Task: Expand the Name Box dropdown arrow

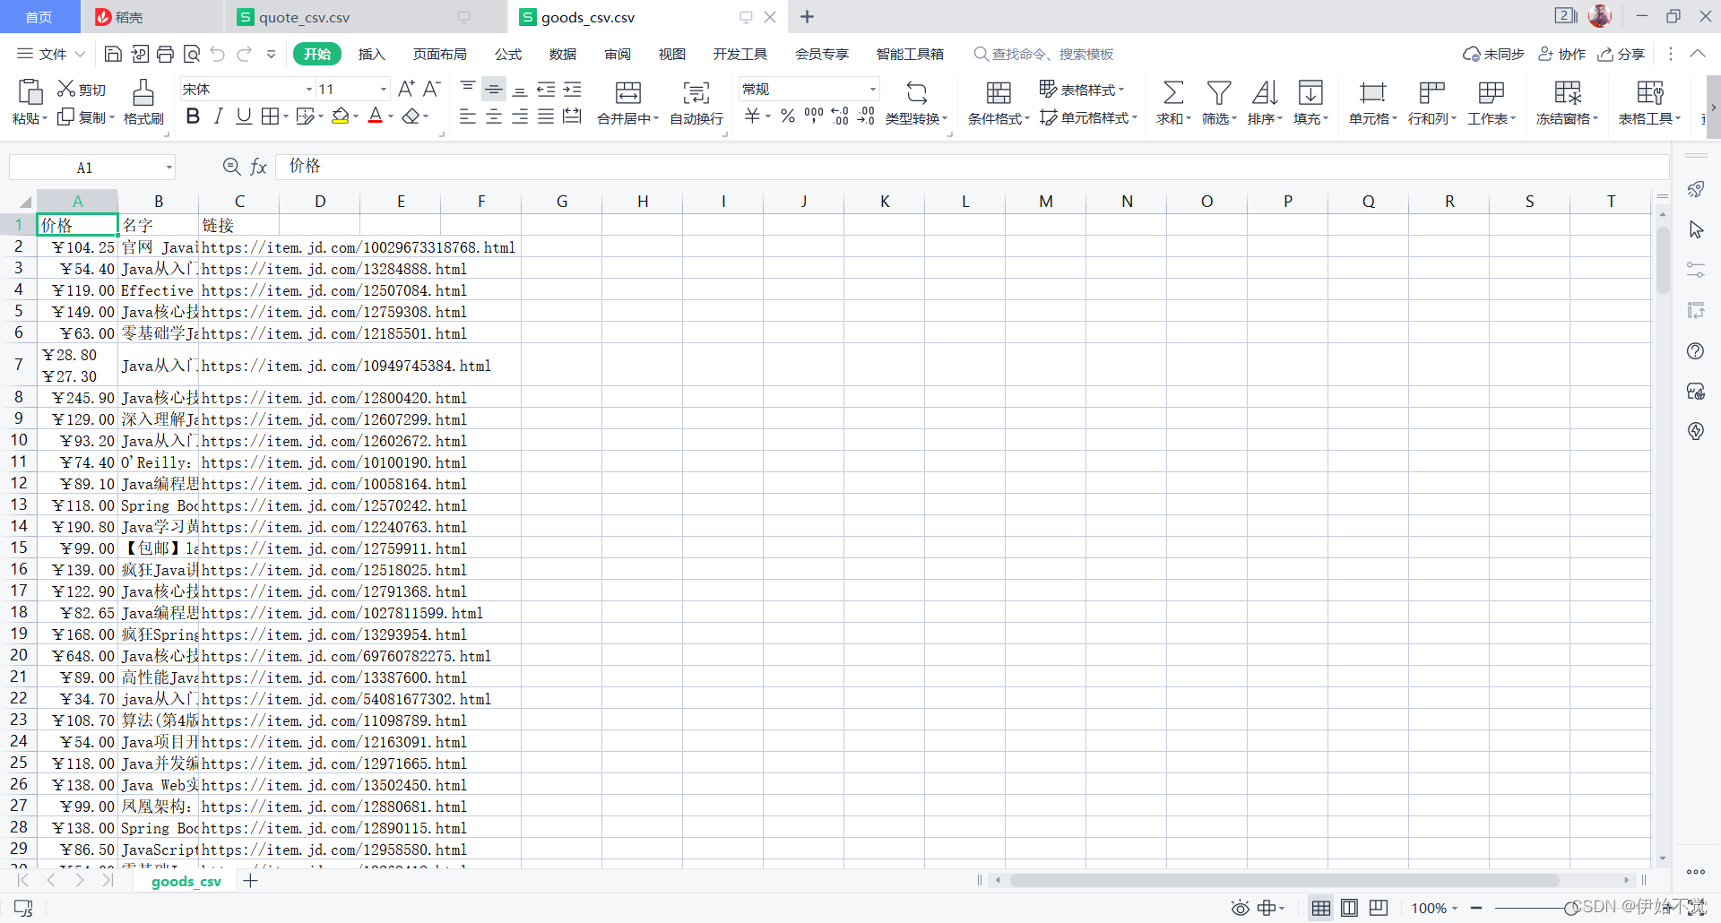Action: pyautogui.click(x=169, y=168)
